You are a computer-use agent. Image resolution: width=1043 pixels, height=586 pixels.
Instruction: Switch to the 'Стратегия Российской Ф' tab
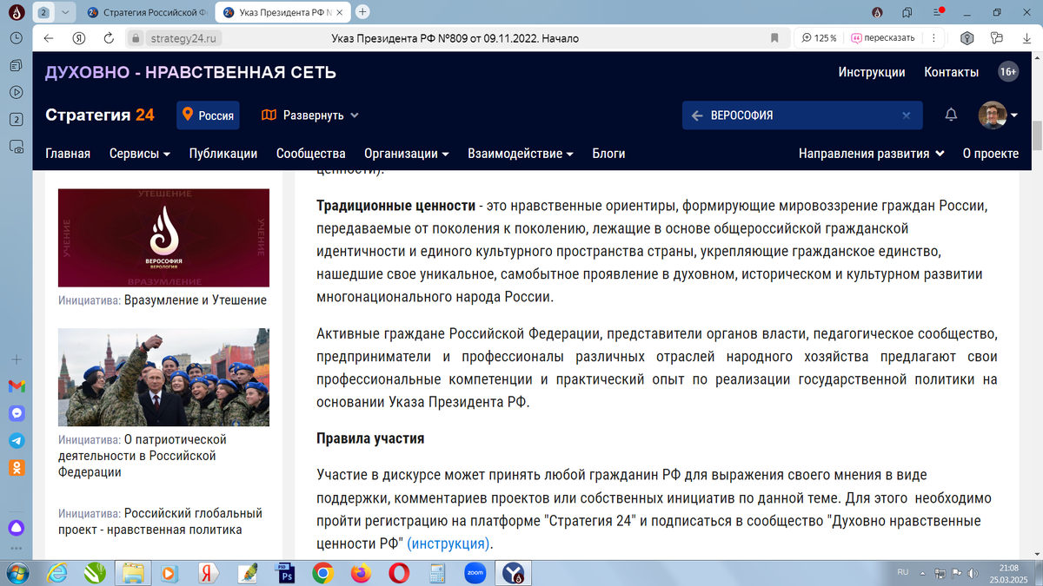147,12
